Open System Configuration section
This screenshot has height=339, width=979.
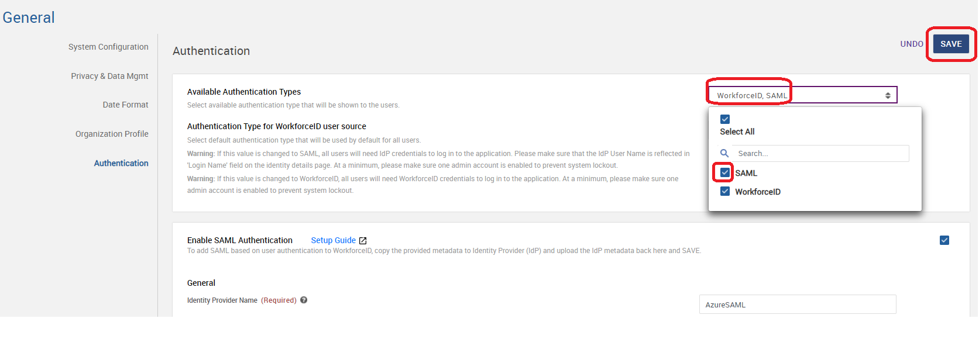108,47
